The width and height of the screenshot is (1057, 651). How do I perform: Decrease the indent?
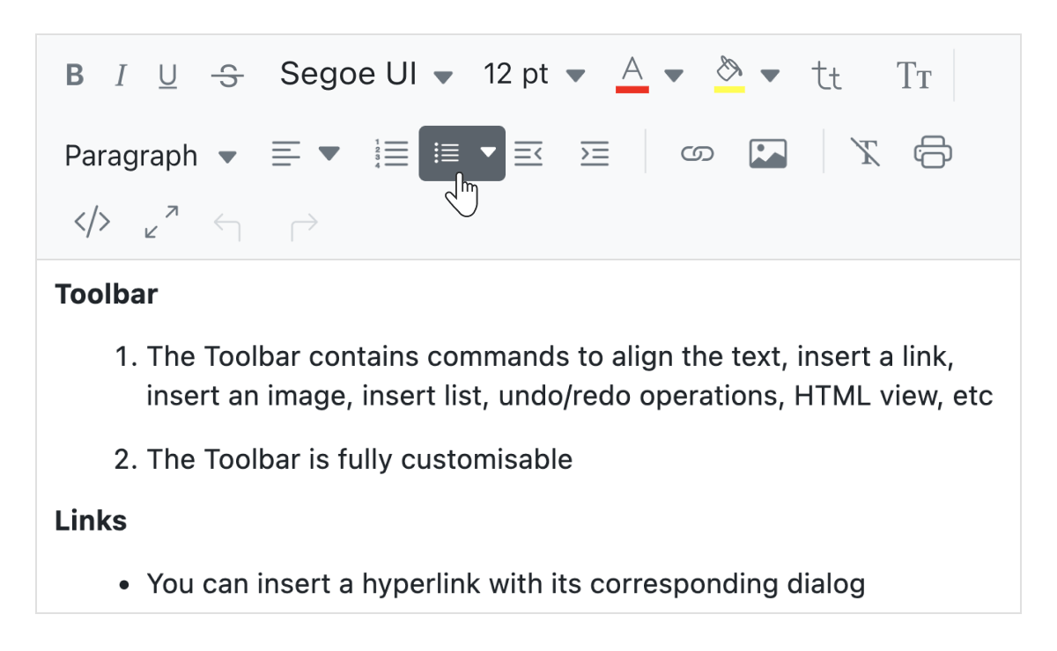tap(528, 153)
